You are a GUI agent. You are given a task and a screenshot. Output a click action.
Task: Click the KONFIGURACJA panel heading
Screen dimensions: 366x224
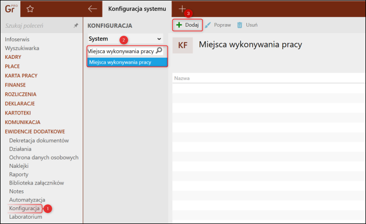click(109, 26)
